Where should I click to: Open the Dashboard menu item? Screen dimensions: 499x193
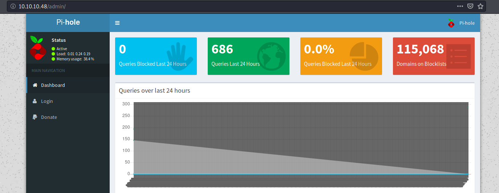coord(68,85)
